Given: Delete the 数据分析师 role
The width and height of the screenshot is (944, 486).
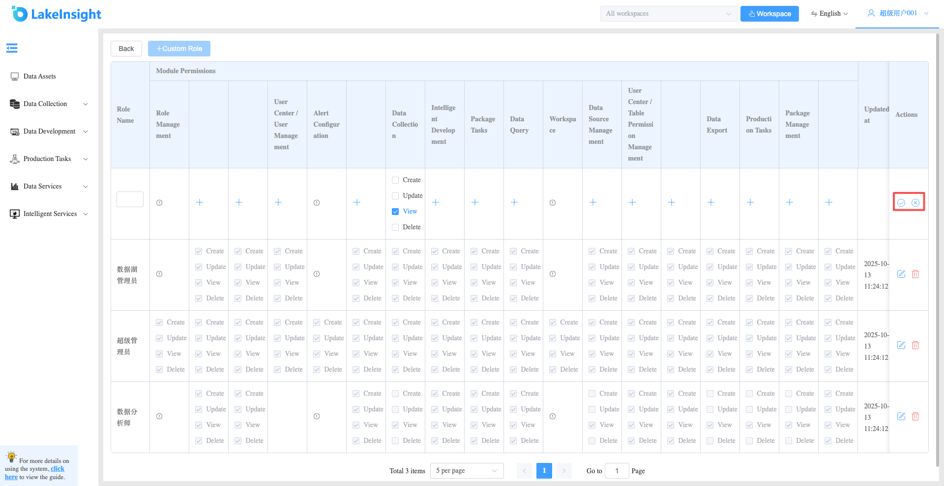Looking at the screenshot, I should [915, 416].
